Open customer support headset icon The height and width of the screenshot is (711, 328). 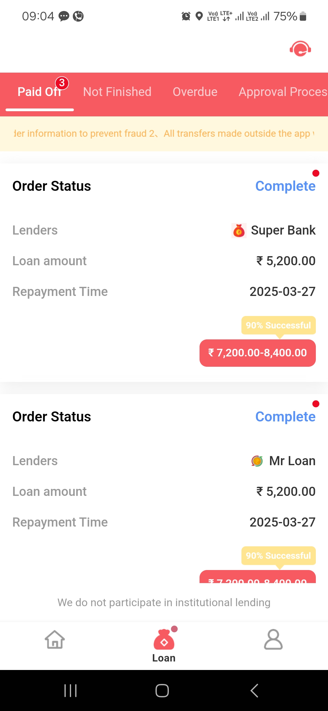[300, 49]
